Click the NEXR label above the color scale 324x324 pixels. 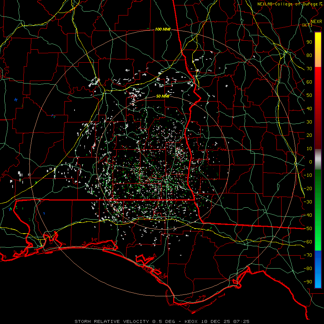point(316,22)
